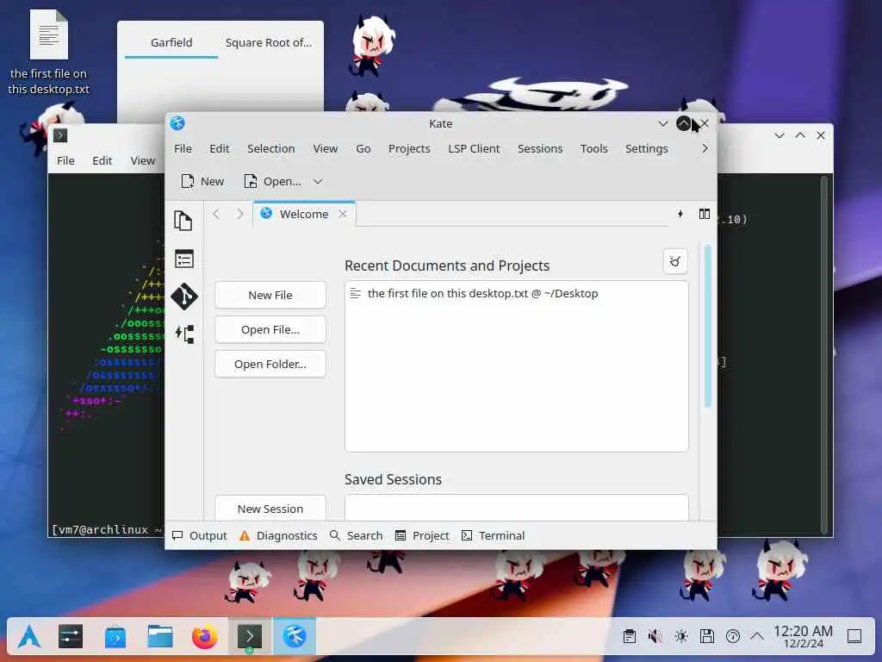Close the Welcome tab
882x662 pixels.
343,214
